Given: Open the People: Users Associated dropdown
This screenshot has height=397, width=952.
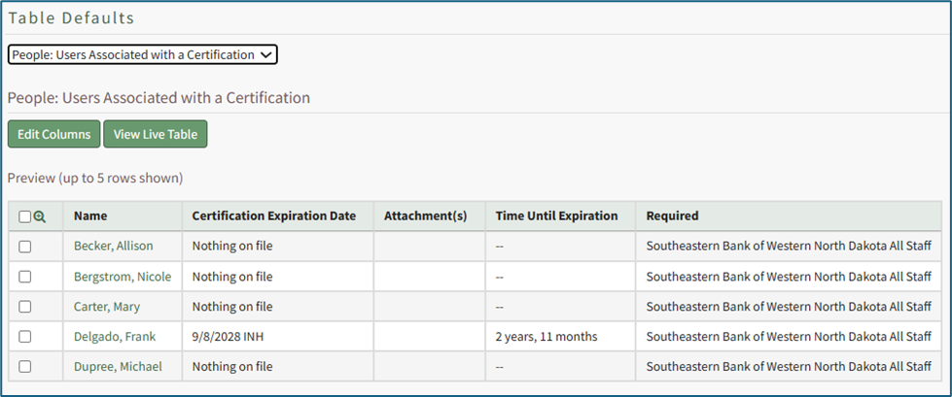Looking at the screenshot, I should click(142, 55).
